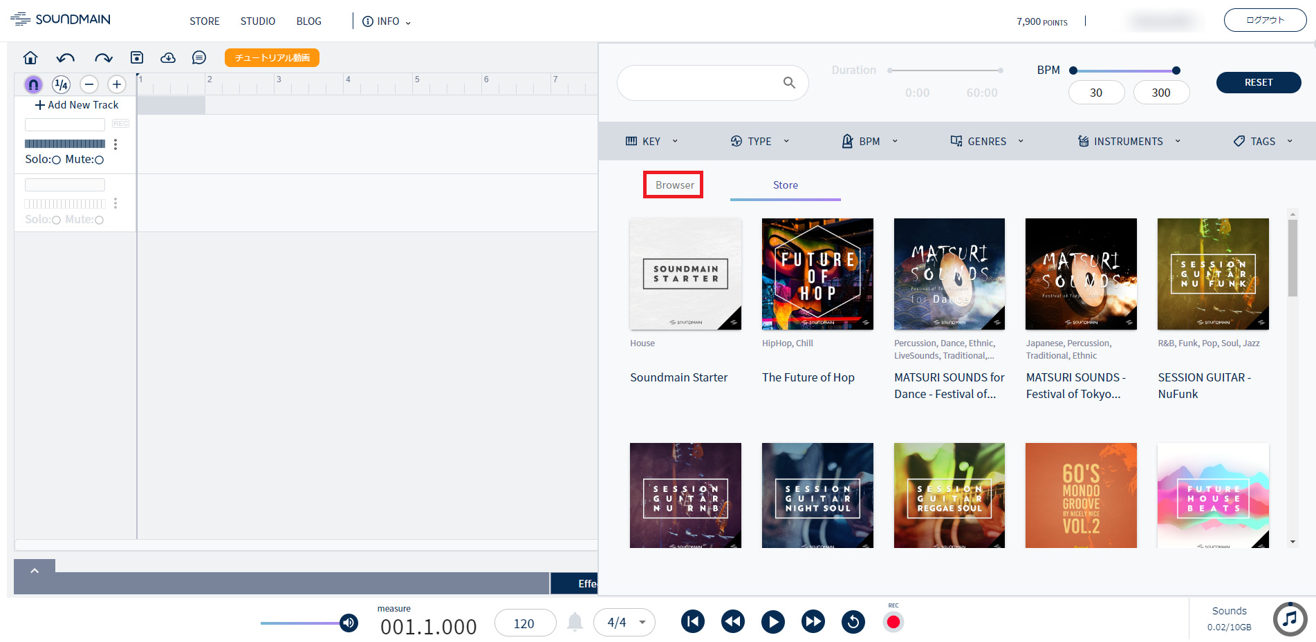Screen dimensions: 1316x642
Task: Open the STORE menu item
Action: coord(205,21)
